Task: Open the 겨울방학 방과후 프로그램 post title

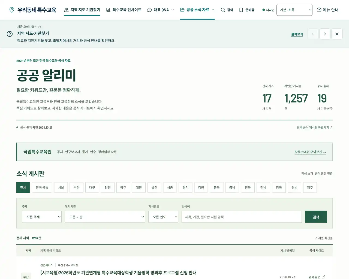Action: click(118, 273)
